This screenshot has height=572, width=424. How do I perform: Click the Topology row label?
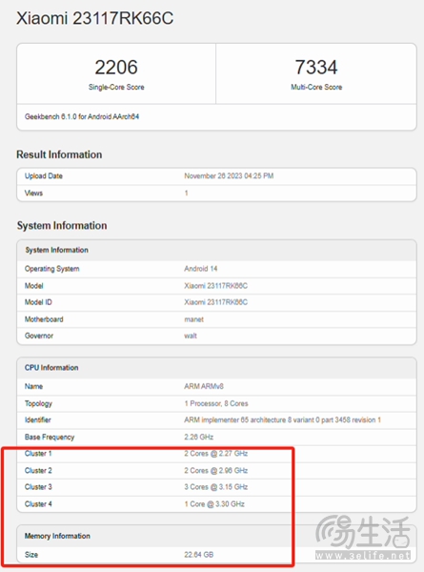38,403
